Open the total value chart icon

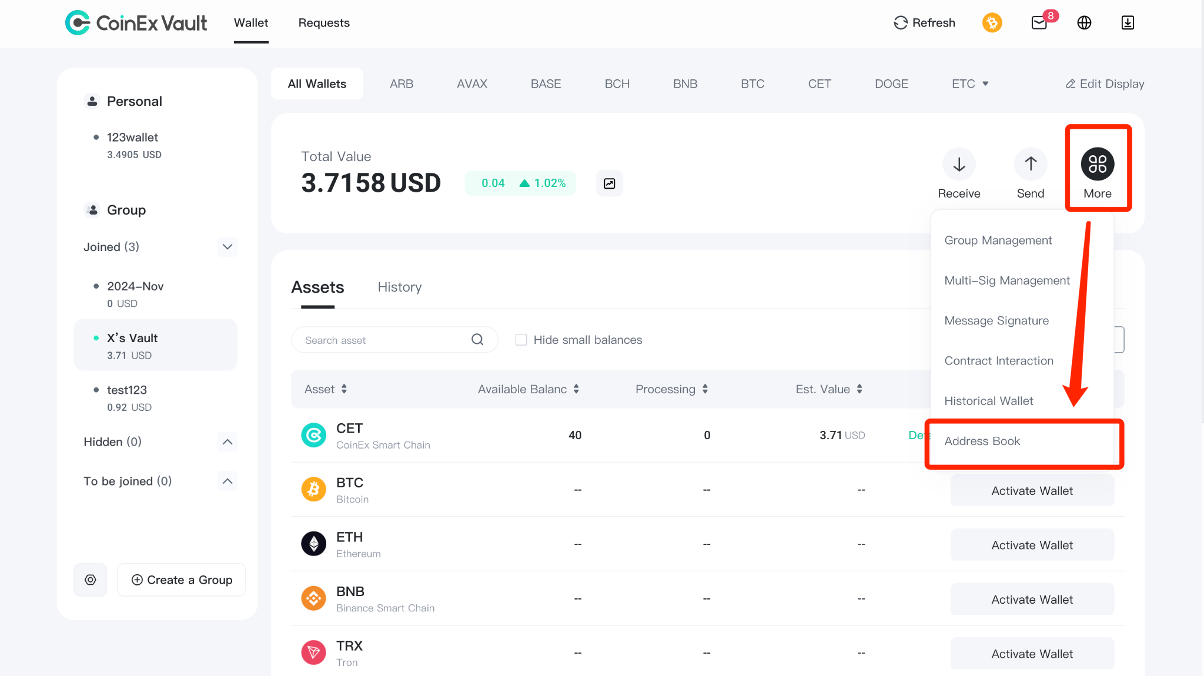[610, 183]
